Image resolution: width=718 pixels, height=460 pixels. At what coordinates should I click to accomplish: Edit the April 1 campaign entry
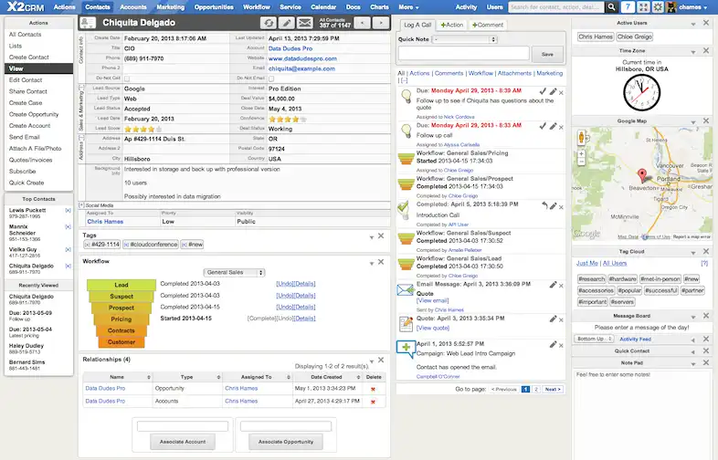click(554, 345)
